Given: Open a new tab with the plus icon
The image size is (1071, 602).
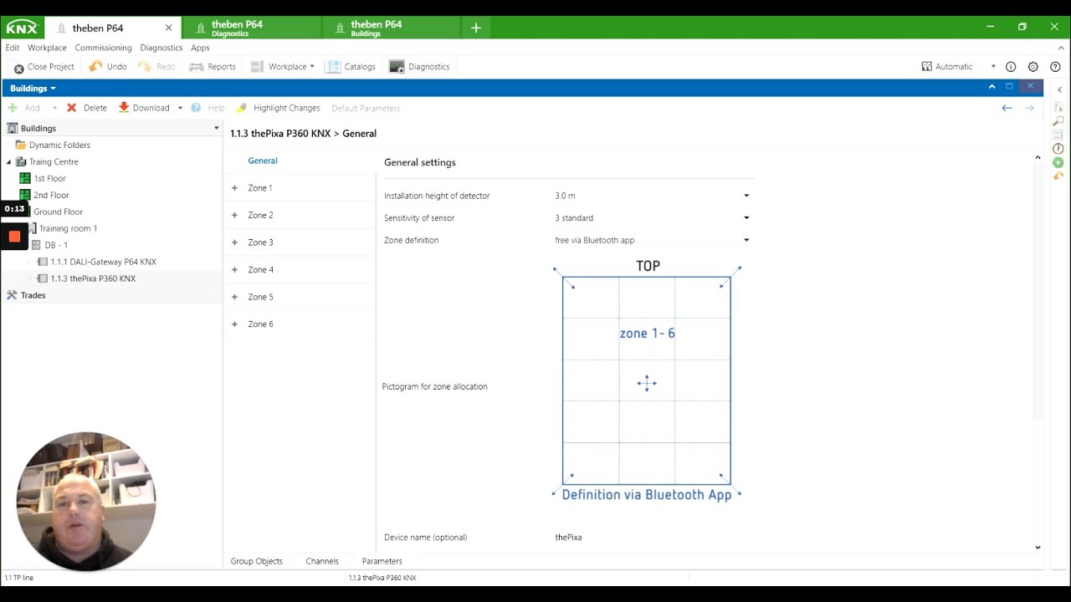Looking at the screenshot, I should pos(475,28).
